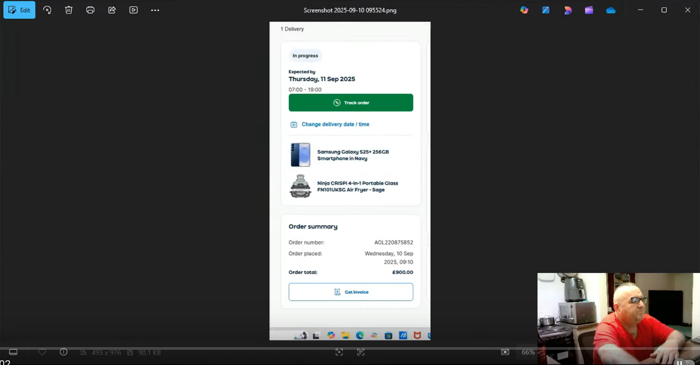Image resolution: width=700 pixels, height=365 pixels.
Task: Click the Get invoice button in image
Action: (x=351, y=292)
